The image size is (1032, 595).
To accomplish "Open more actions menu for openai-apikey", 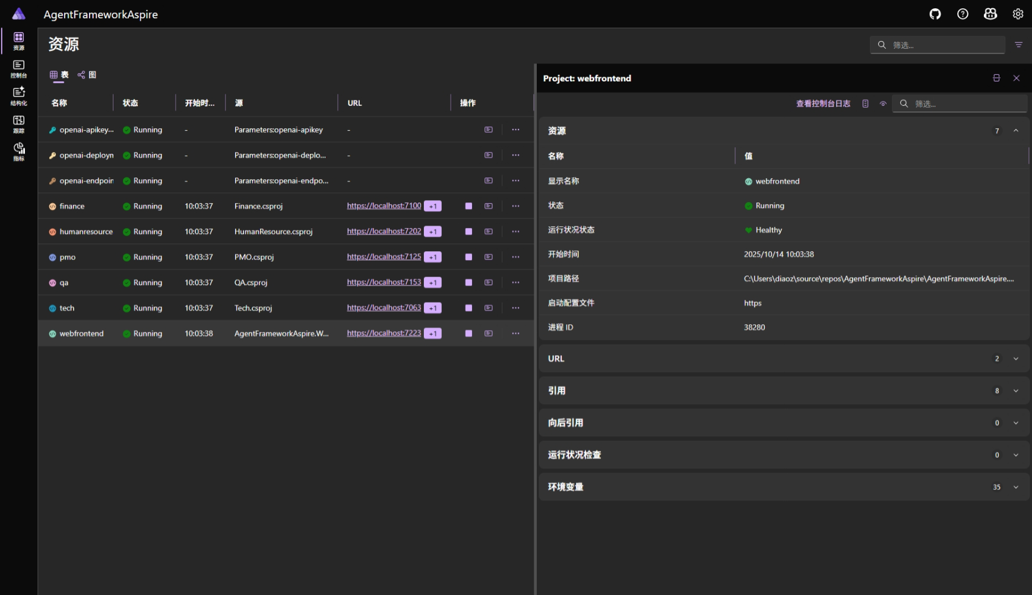I will tap(515, 129).
